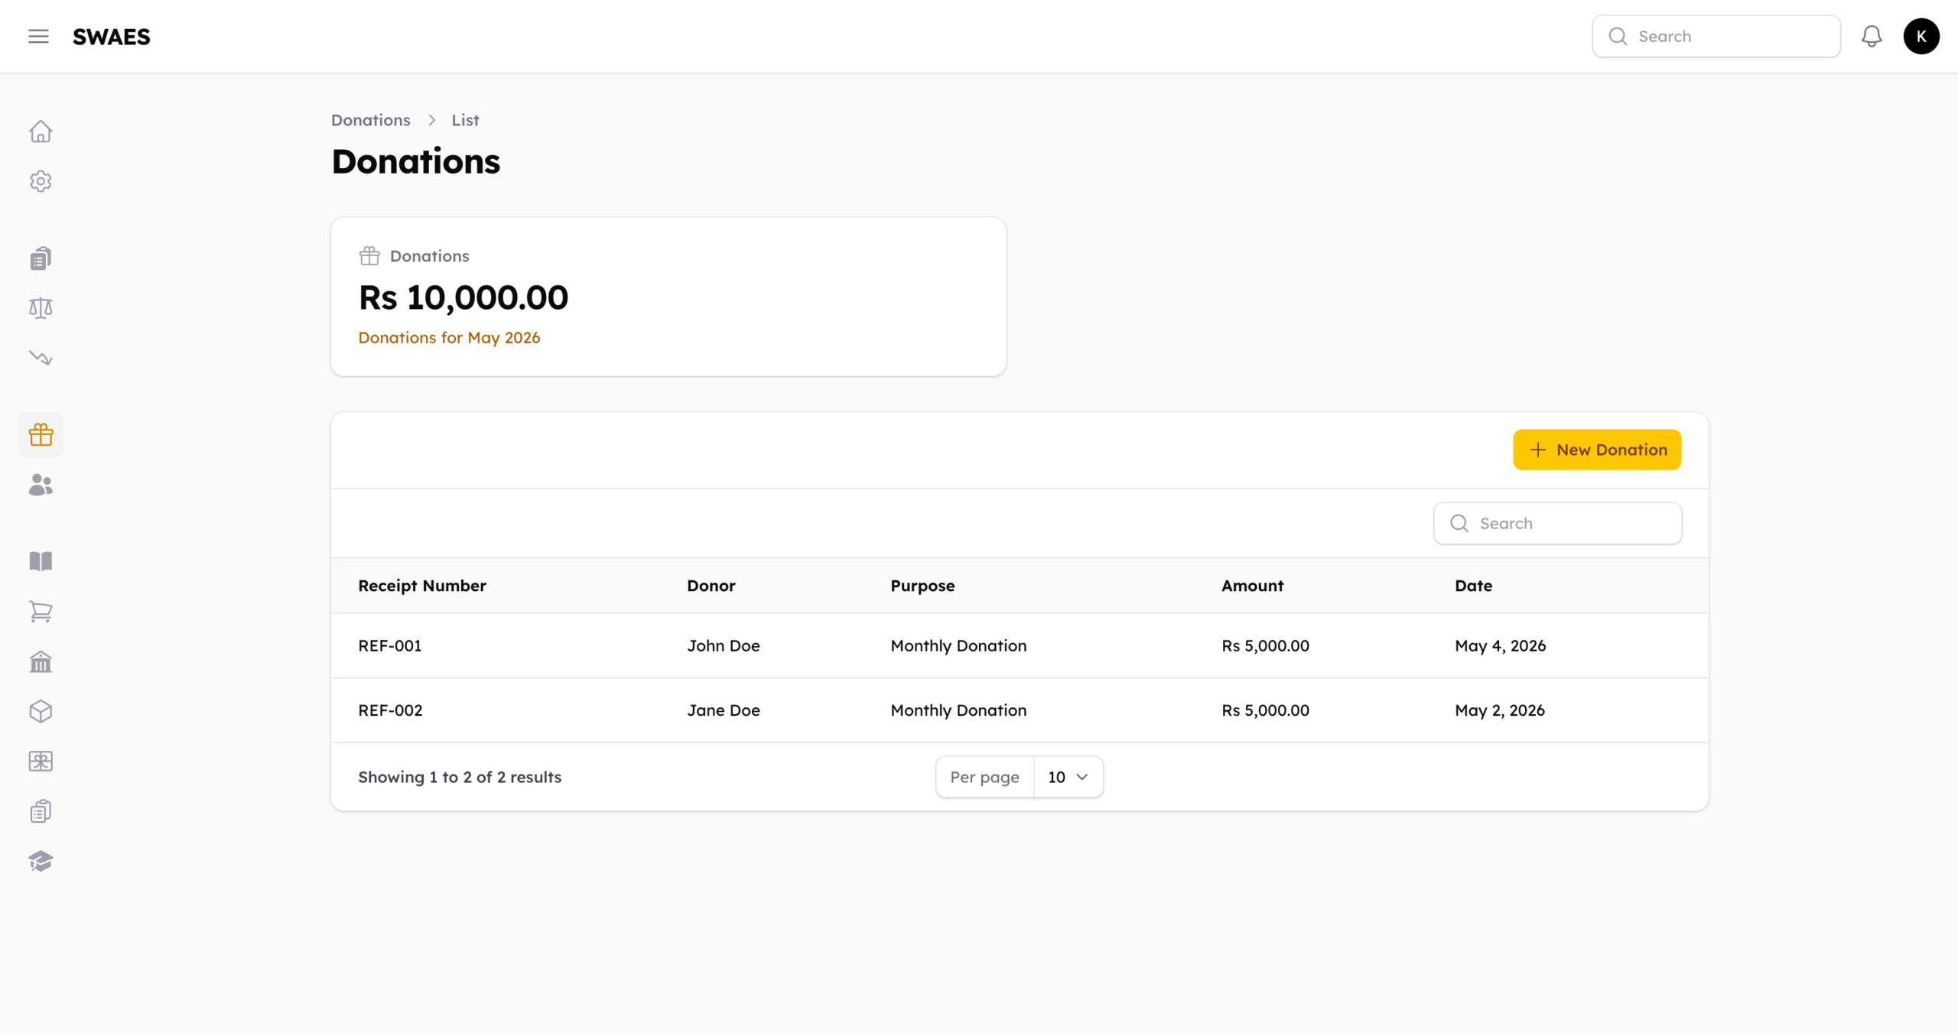This screenshot has width=1958, height=1033.
Task: Select the gift Donations sidebar icon
Action: coord(41,435)
